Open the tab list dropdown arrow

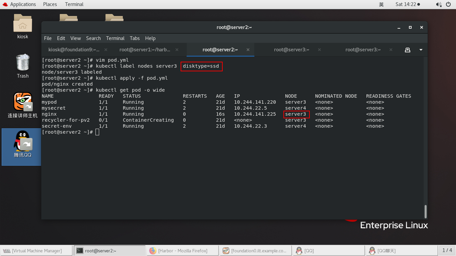coord(420,49)
